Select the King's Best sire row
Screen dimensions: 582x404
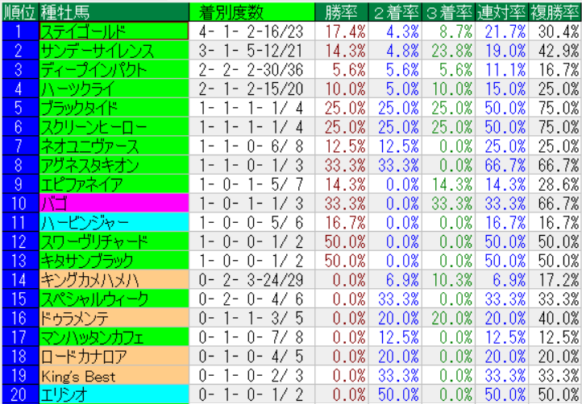click(113, 376)
